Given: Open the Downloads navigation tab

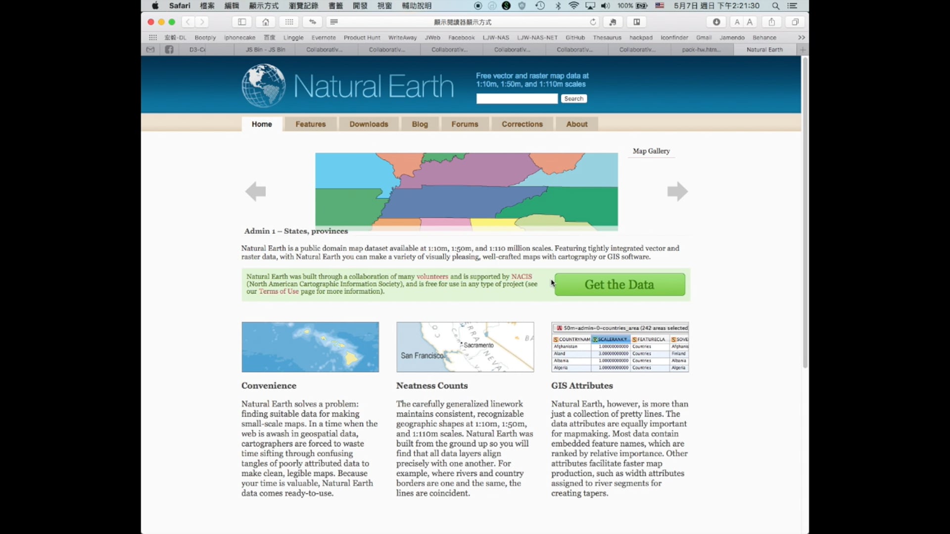Looking at the screenshot, I should 369,124.
